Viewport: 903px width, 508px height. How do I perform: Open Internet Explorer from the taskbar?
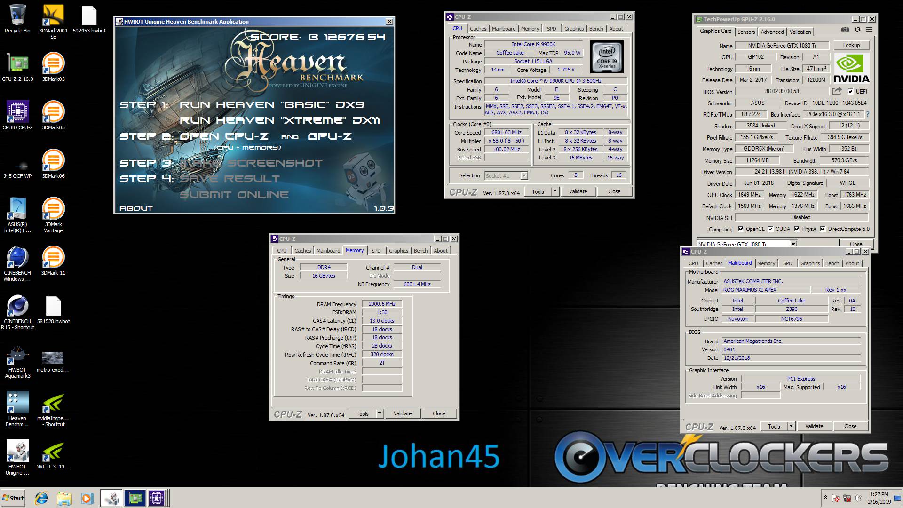point(41,498)
